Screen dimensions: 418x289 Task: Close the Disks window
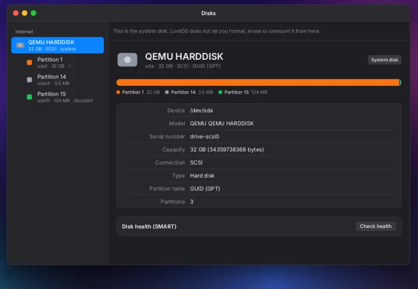pos(16,13)
